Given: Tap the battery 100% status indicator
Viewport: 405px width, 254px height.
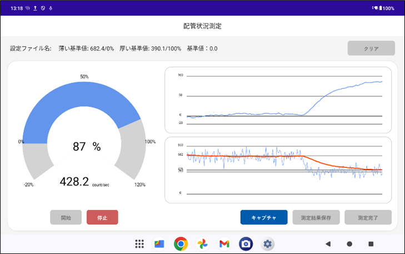Looking at the screenshot, I should (387, 8).
